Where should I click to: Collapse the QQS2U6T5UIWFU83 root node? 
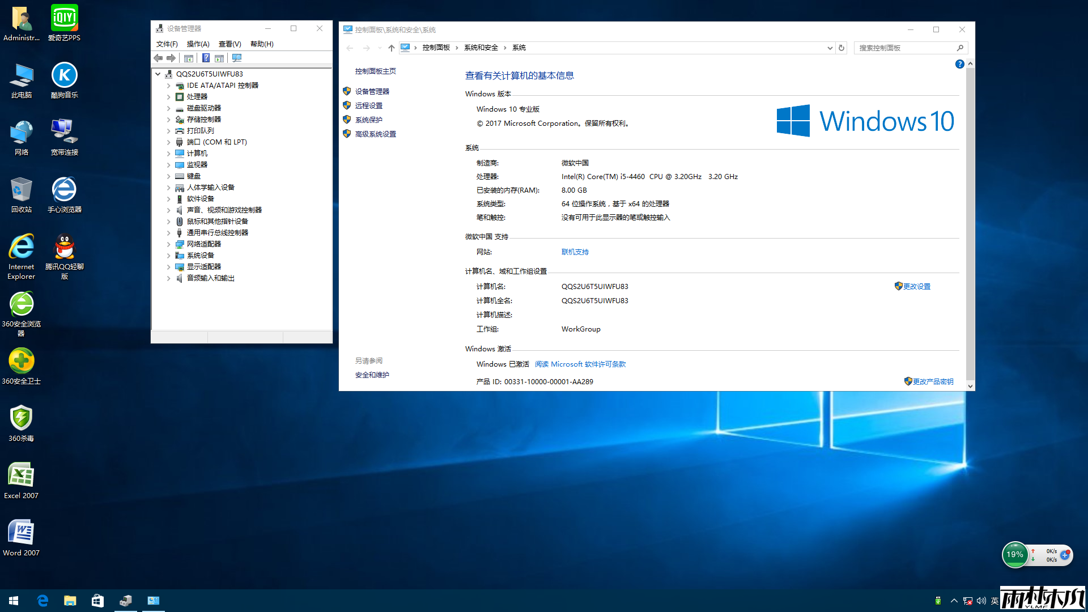coord(158,74)
